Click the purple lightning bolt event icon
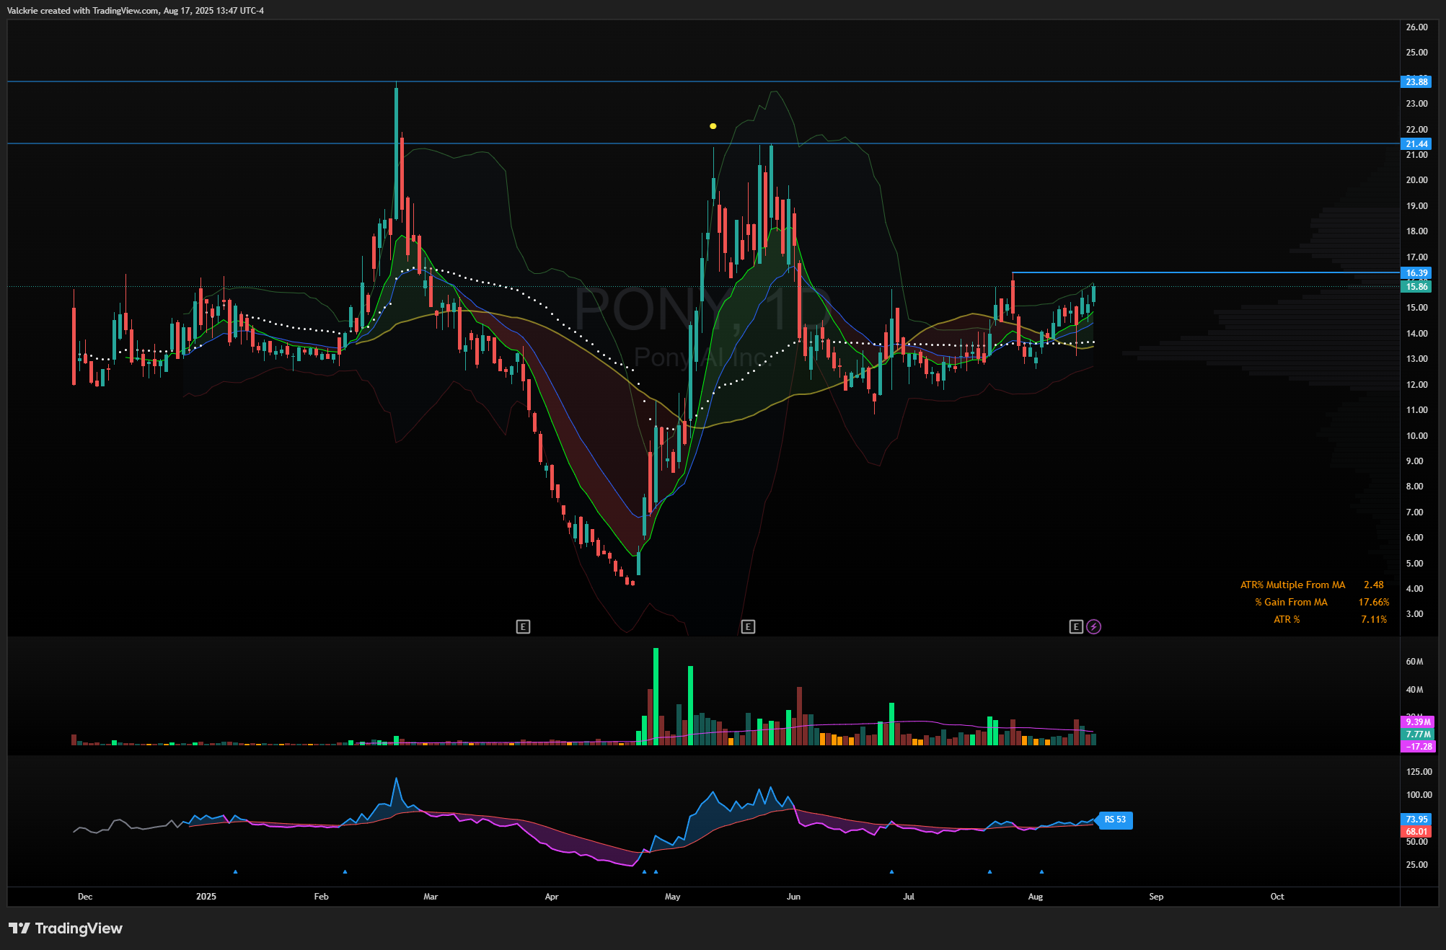The width and height of the screenshot is (1446, 950). [x=1093, y=626]
